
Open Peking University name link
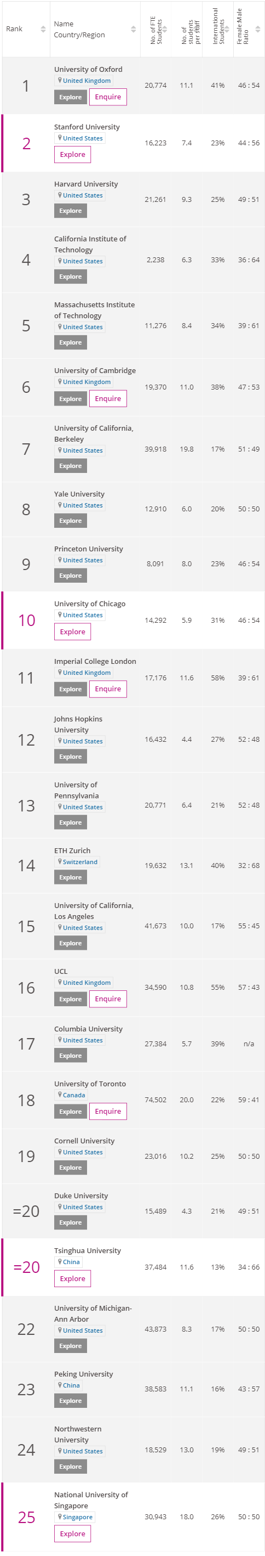pos(84,1374)
